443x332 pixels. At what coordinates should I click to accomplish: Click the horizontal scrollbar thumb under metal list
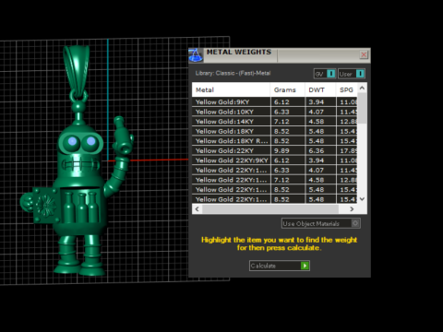point(269,209)
